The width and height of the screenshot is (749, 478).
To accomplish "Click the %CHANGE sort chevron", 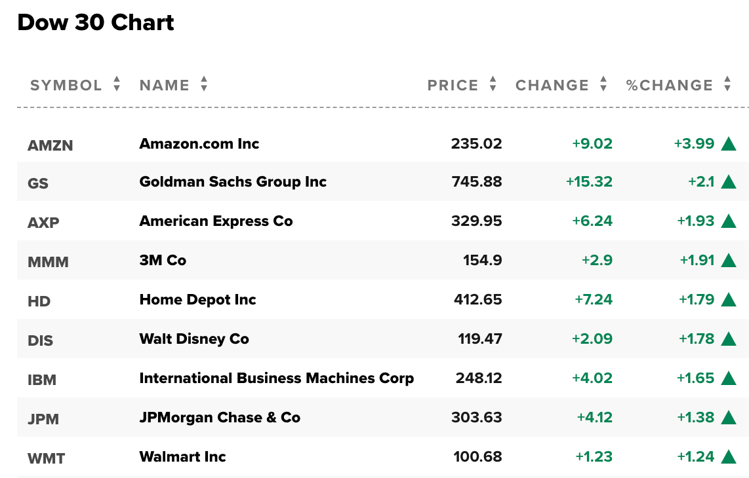I will click(x=727, y=84).
